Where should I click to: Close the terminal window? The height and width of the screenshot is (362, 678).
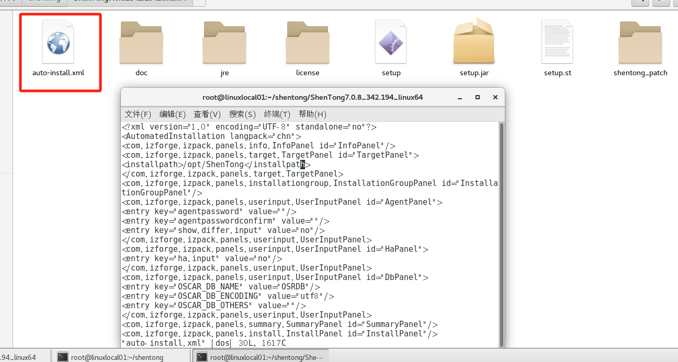(x=495, y=97)
